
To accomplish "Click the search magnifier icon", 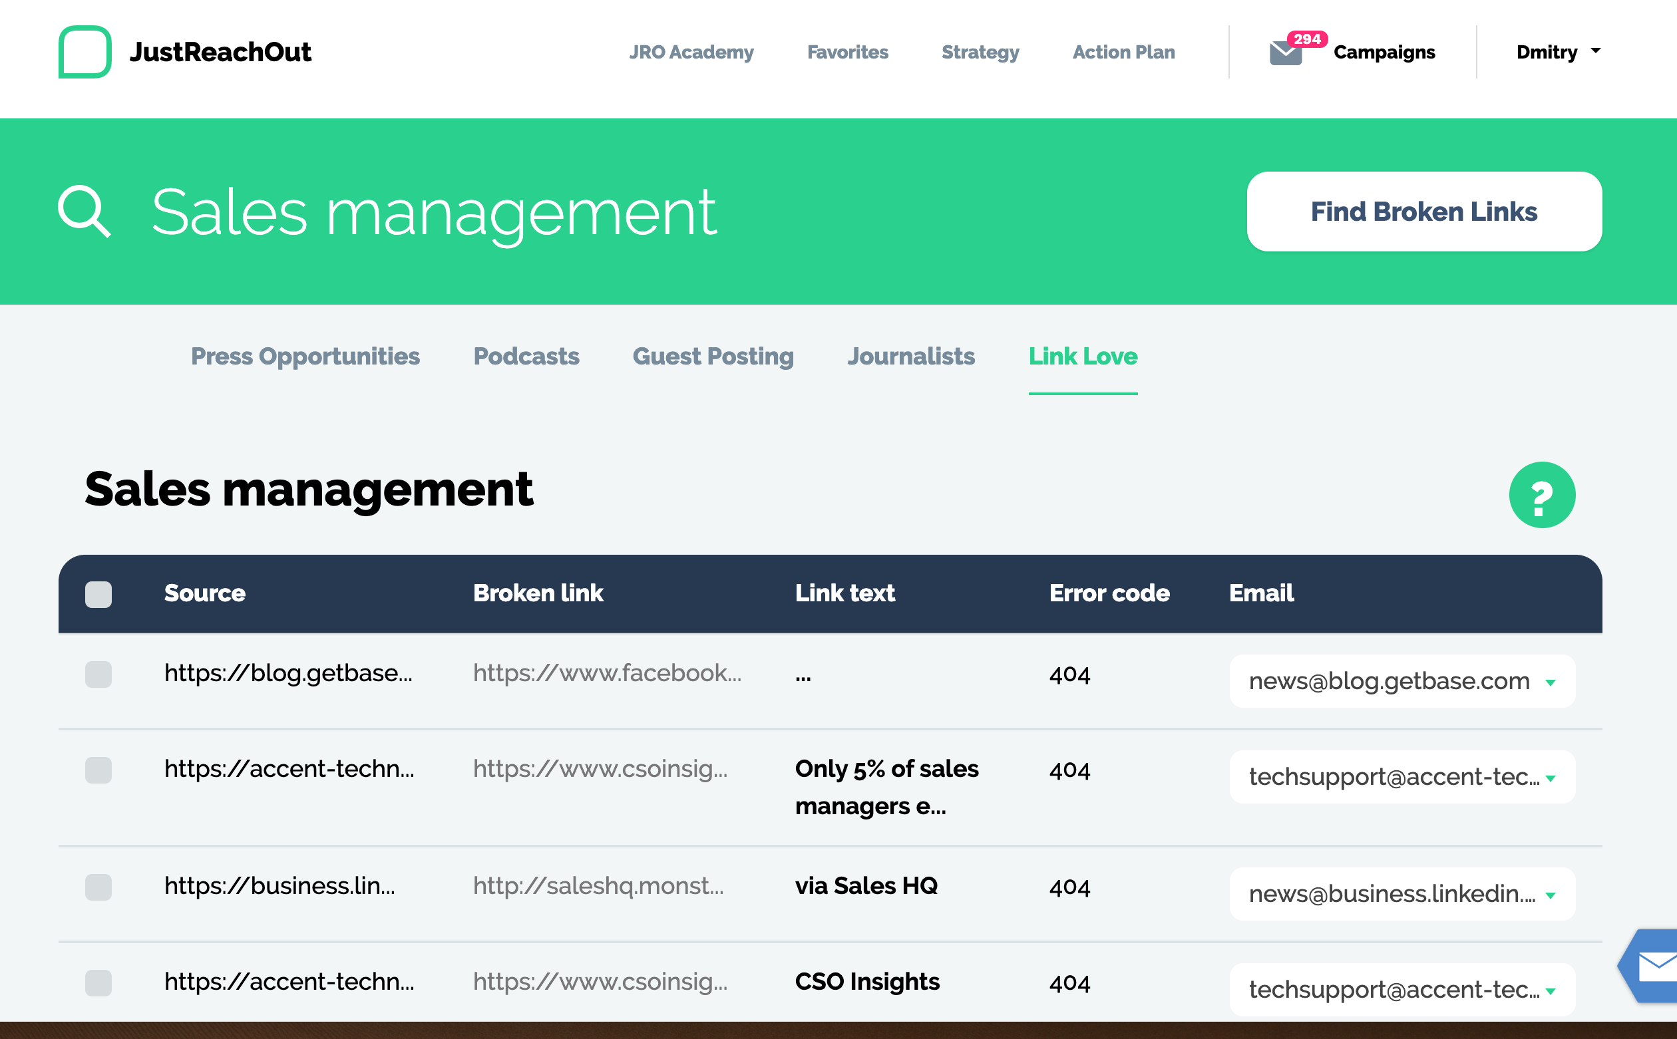I will click(x=84, y=212).
